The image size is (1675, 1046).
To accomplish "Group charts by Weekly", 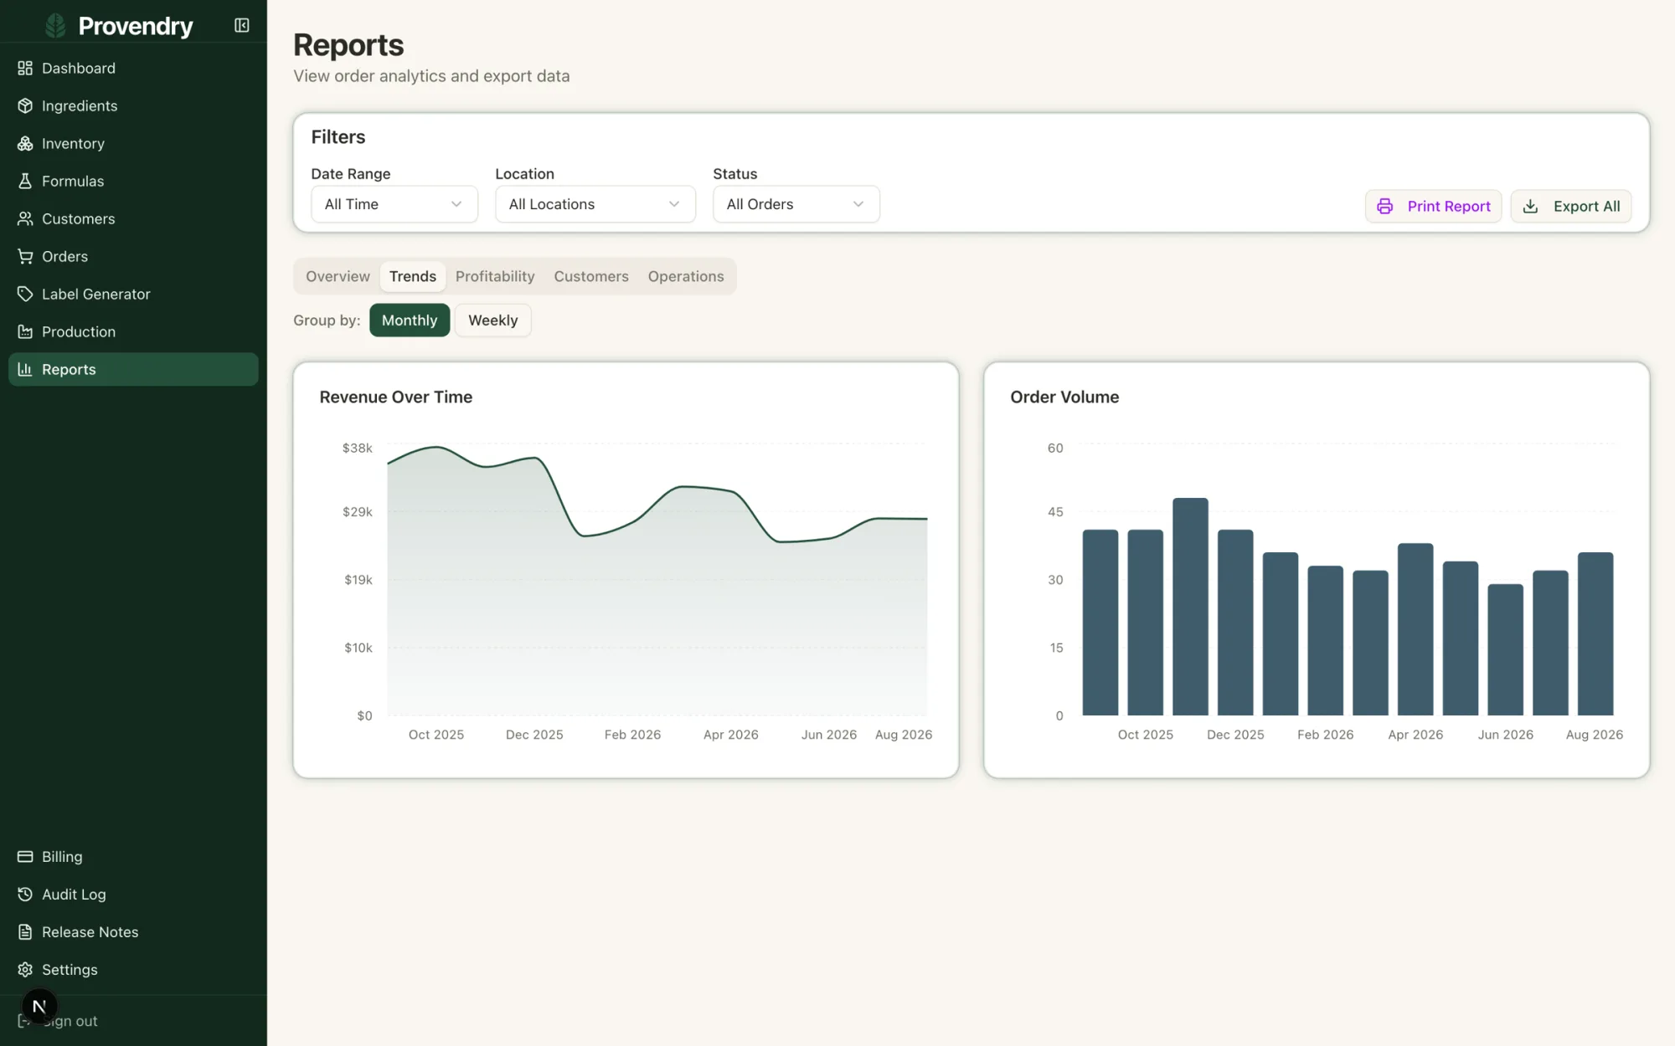I will (x=492, y=320).
